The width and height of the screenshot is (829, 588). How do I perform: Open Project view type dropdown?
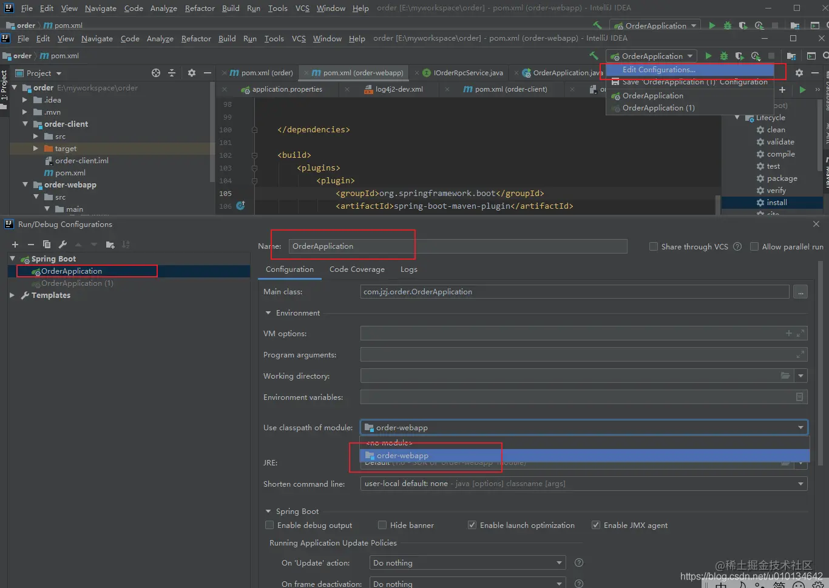pyautogui.click(x=59, y=73)
